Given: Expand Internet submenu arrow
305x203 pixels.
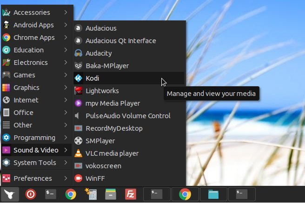Looking at the screenshot, I should [x=66, y=100].
